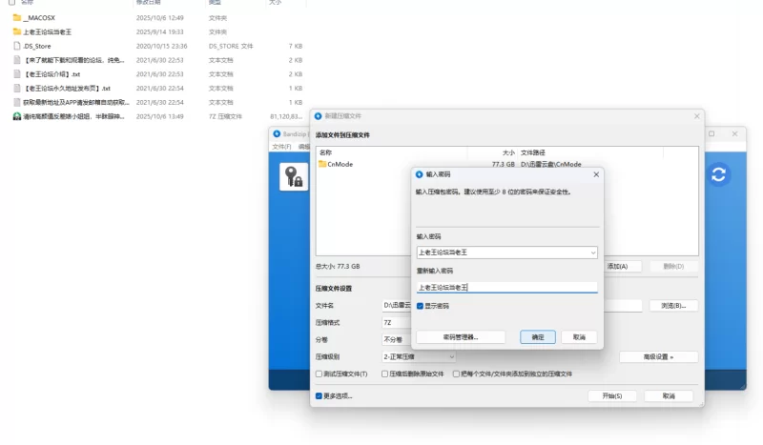This screenshot has width=763, height=445.
Task: Enable the 测试压缩文件(T) checkbox
Action: pyautogui.click(x=320, y=374)
